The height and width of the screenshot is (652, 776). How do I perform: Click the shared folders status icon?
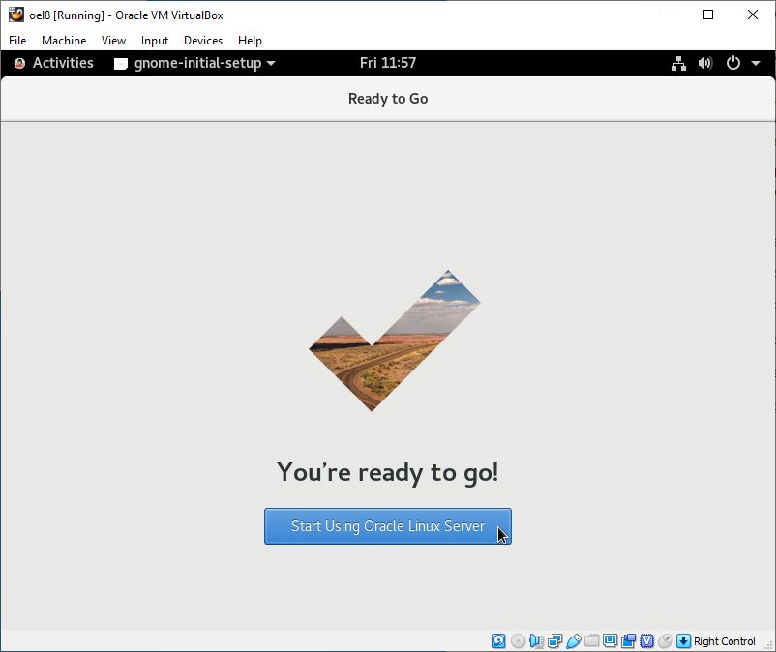(591, 641)
